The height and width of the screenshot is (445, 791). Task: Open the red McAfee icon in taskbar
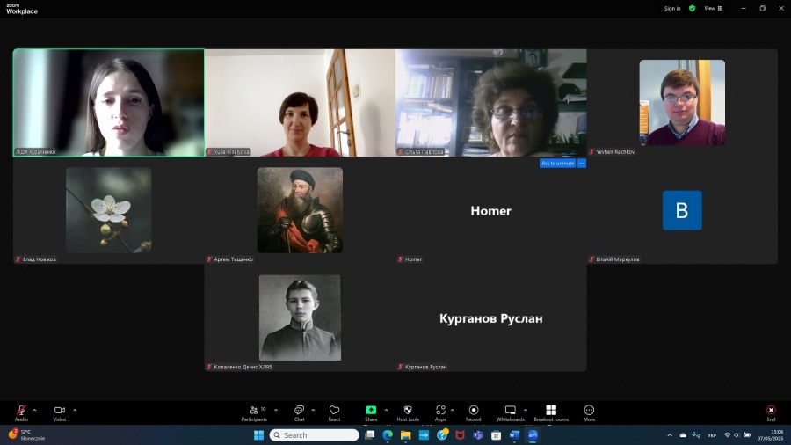460,435
